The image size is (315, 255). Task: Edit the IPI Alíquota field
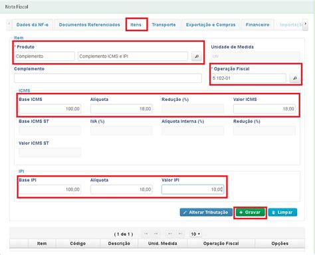[x=122, y=189]
